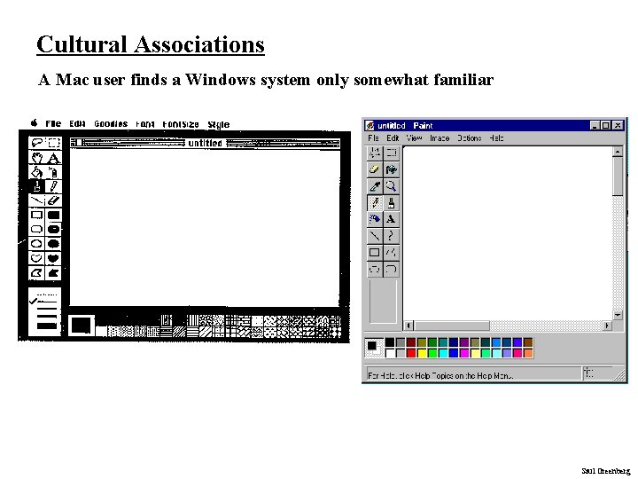The width and height of the screenshot is (638, 479).
Task: Select the filled Rounded Rectangle tool in MacPaint
Action: click(53, 229)
